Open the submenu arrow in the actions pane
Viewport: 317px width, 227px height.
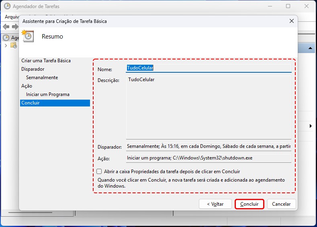tap(311, 126)
